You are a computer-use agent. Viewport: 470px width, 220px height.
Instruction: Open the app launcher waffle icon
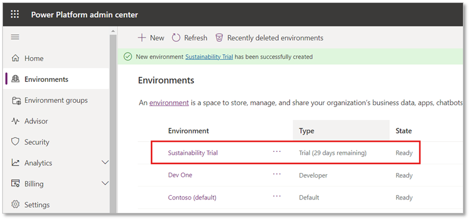(x=15, y=14)
